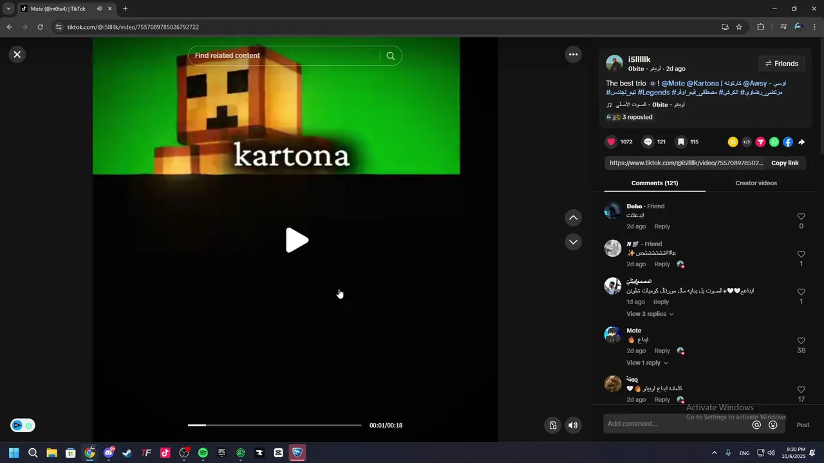
Task: Go back in browser history
Action: click(x=9, y=27)
